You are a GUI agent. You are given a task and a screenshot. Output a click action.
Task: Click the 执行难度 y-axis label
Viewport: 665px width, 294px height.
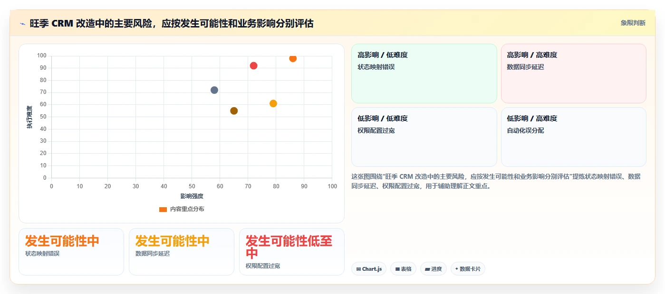29,117
